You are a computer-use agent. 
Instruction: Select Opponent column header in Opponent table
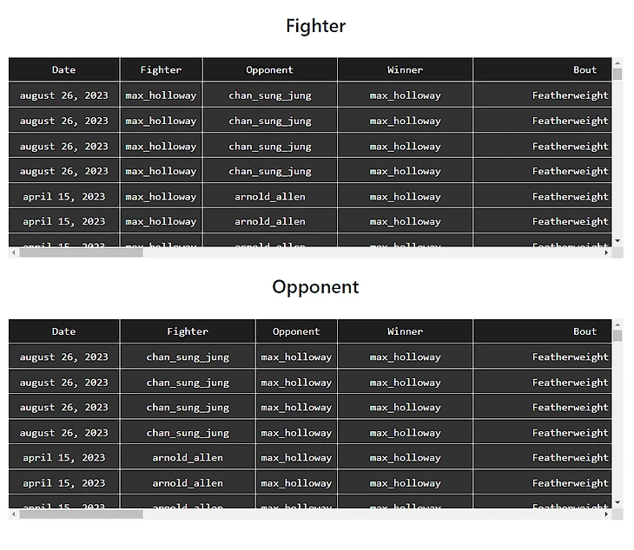(x=296, y=331)
